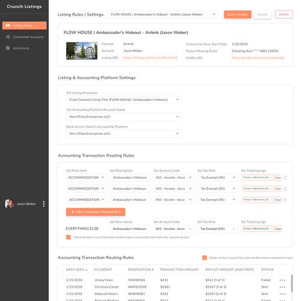Remove the Everything Else Project tracking tag
The height and width of the screenshot is (301, 301).
tap(271, 229)
